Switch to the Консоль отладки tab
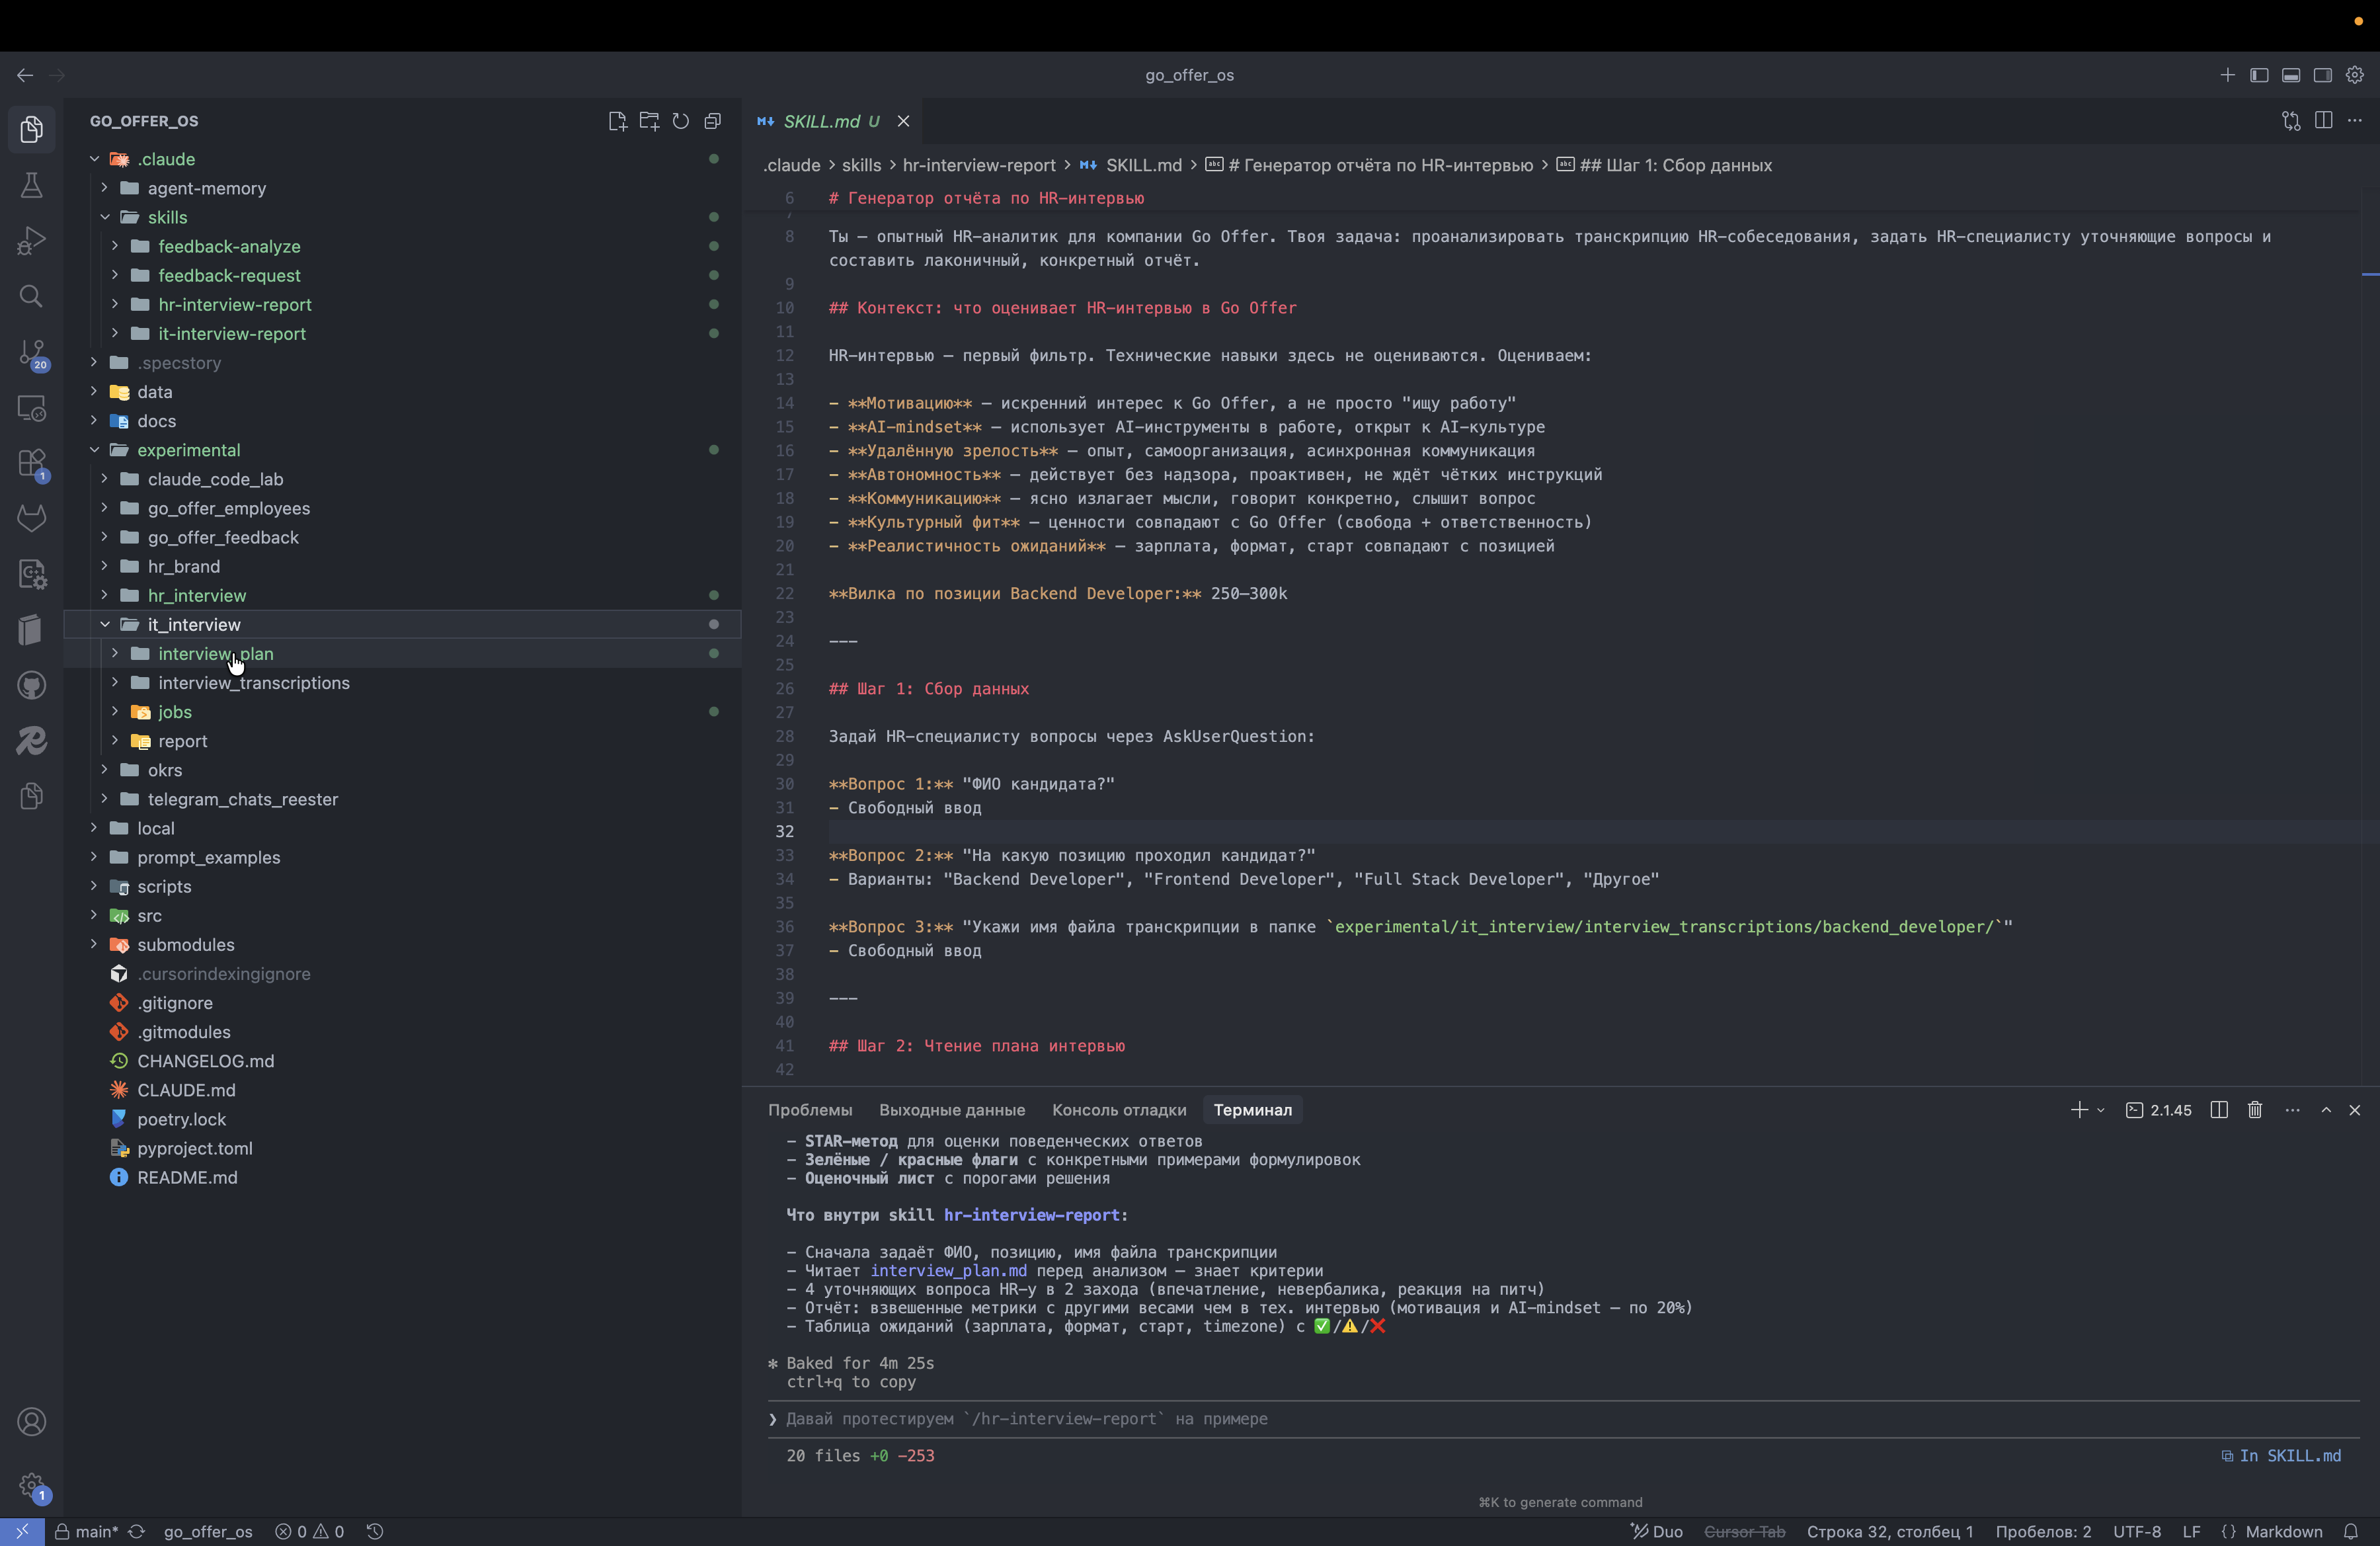The height and width of the screenshot is (1546, 2380). [x=1118, y=1110]
